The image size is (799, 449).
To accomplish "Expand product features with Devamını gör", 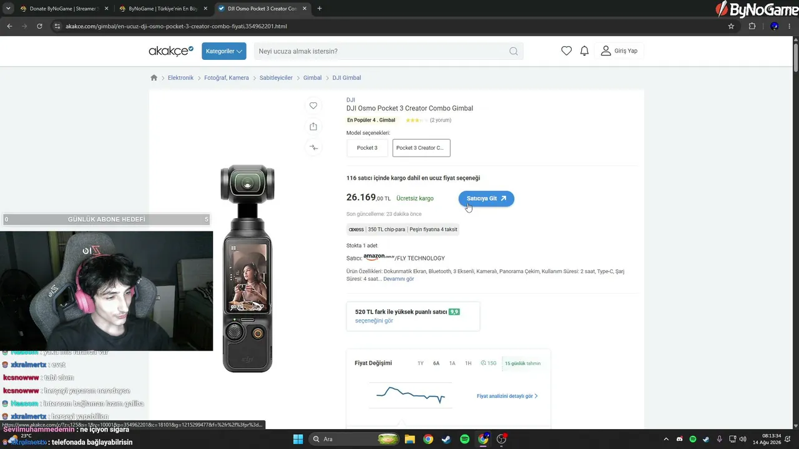I will pyautogui.click(x=398, y=279).
